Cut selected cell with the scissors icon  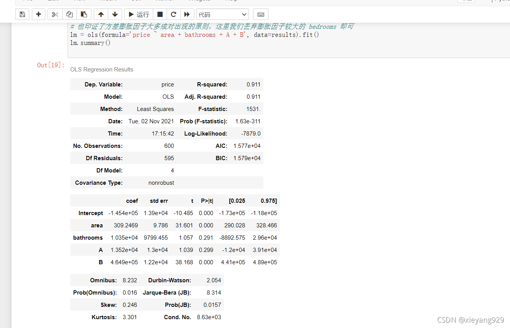(55, 15)
